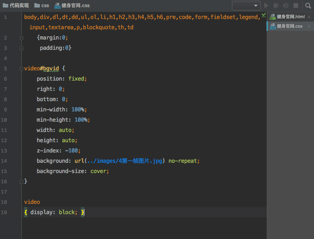
Task: Click Run with Coverage icon
Action: (286, 6)
